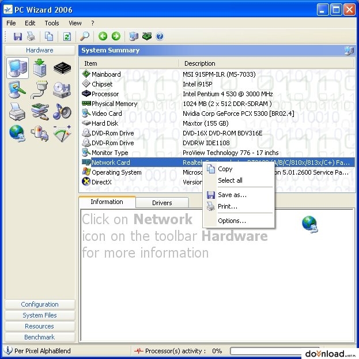The image size is (359, 359).
Task: Click the Processor(s) activity progress bar
Action: pos(275,350)
